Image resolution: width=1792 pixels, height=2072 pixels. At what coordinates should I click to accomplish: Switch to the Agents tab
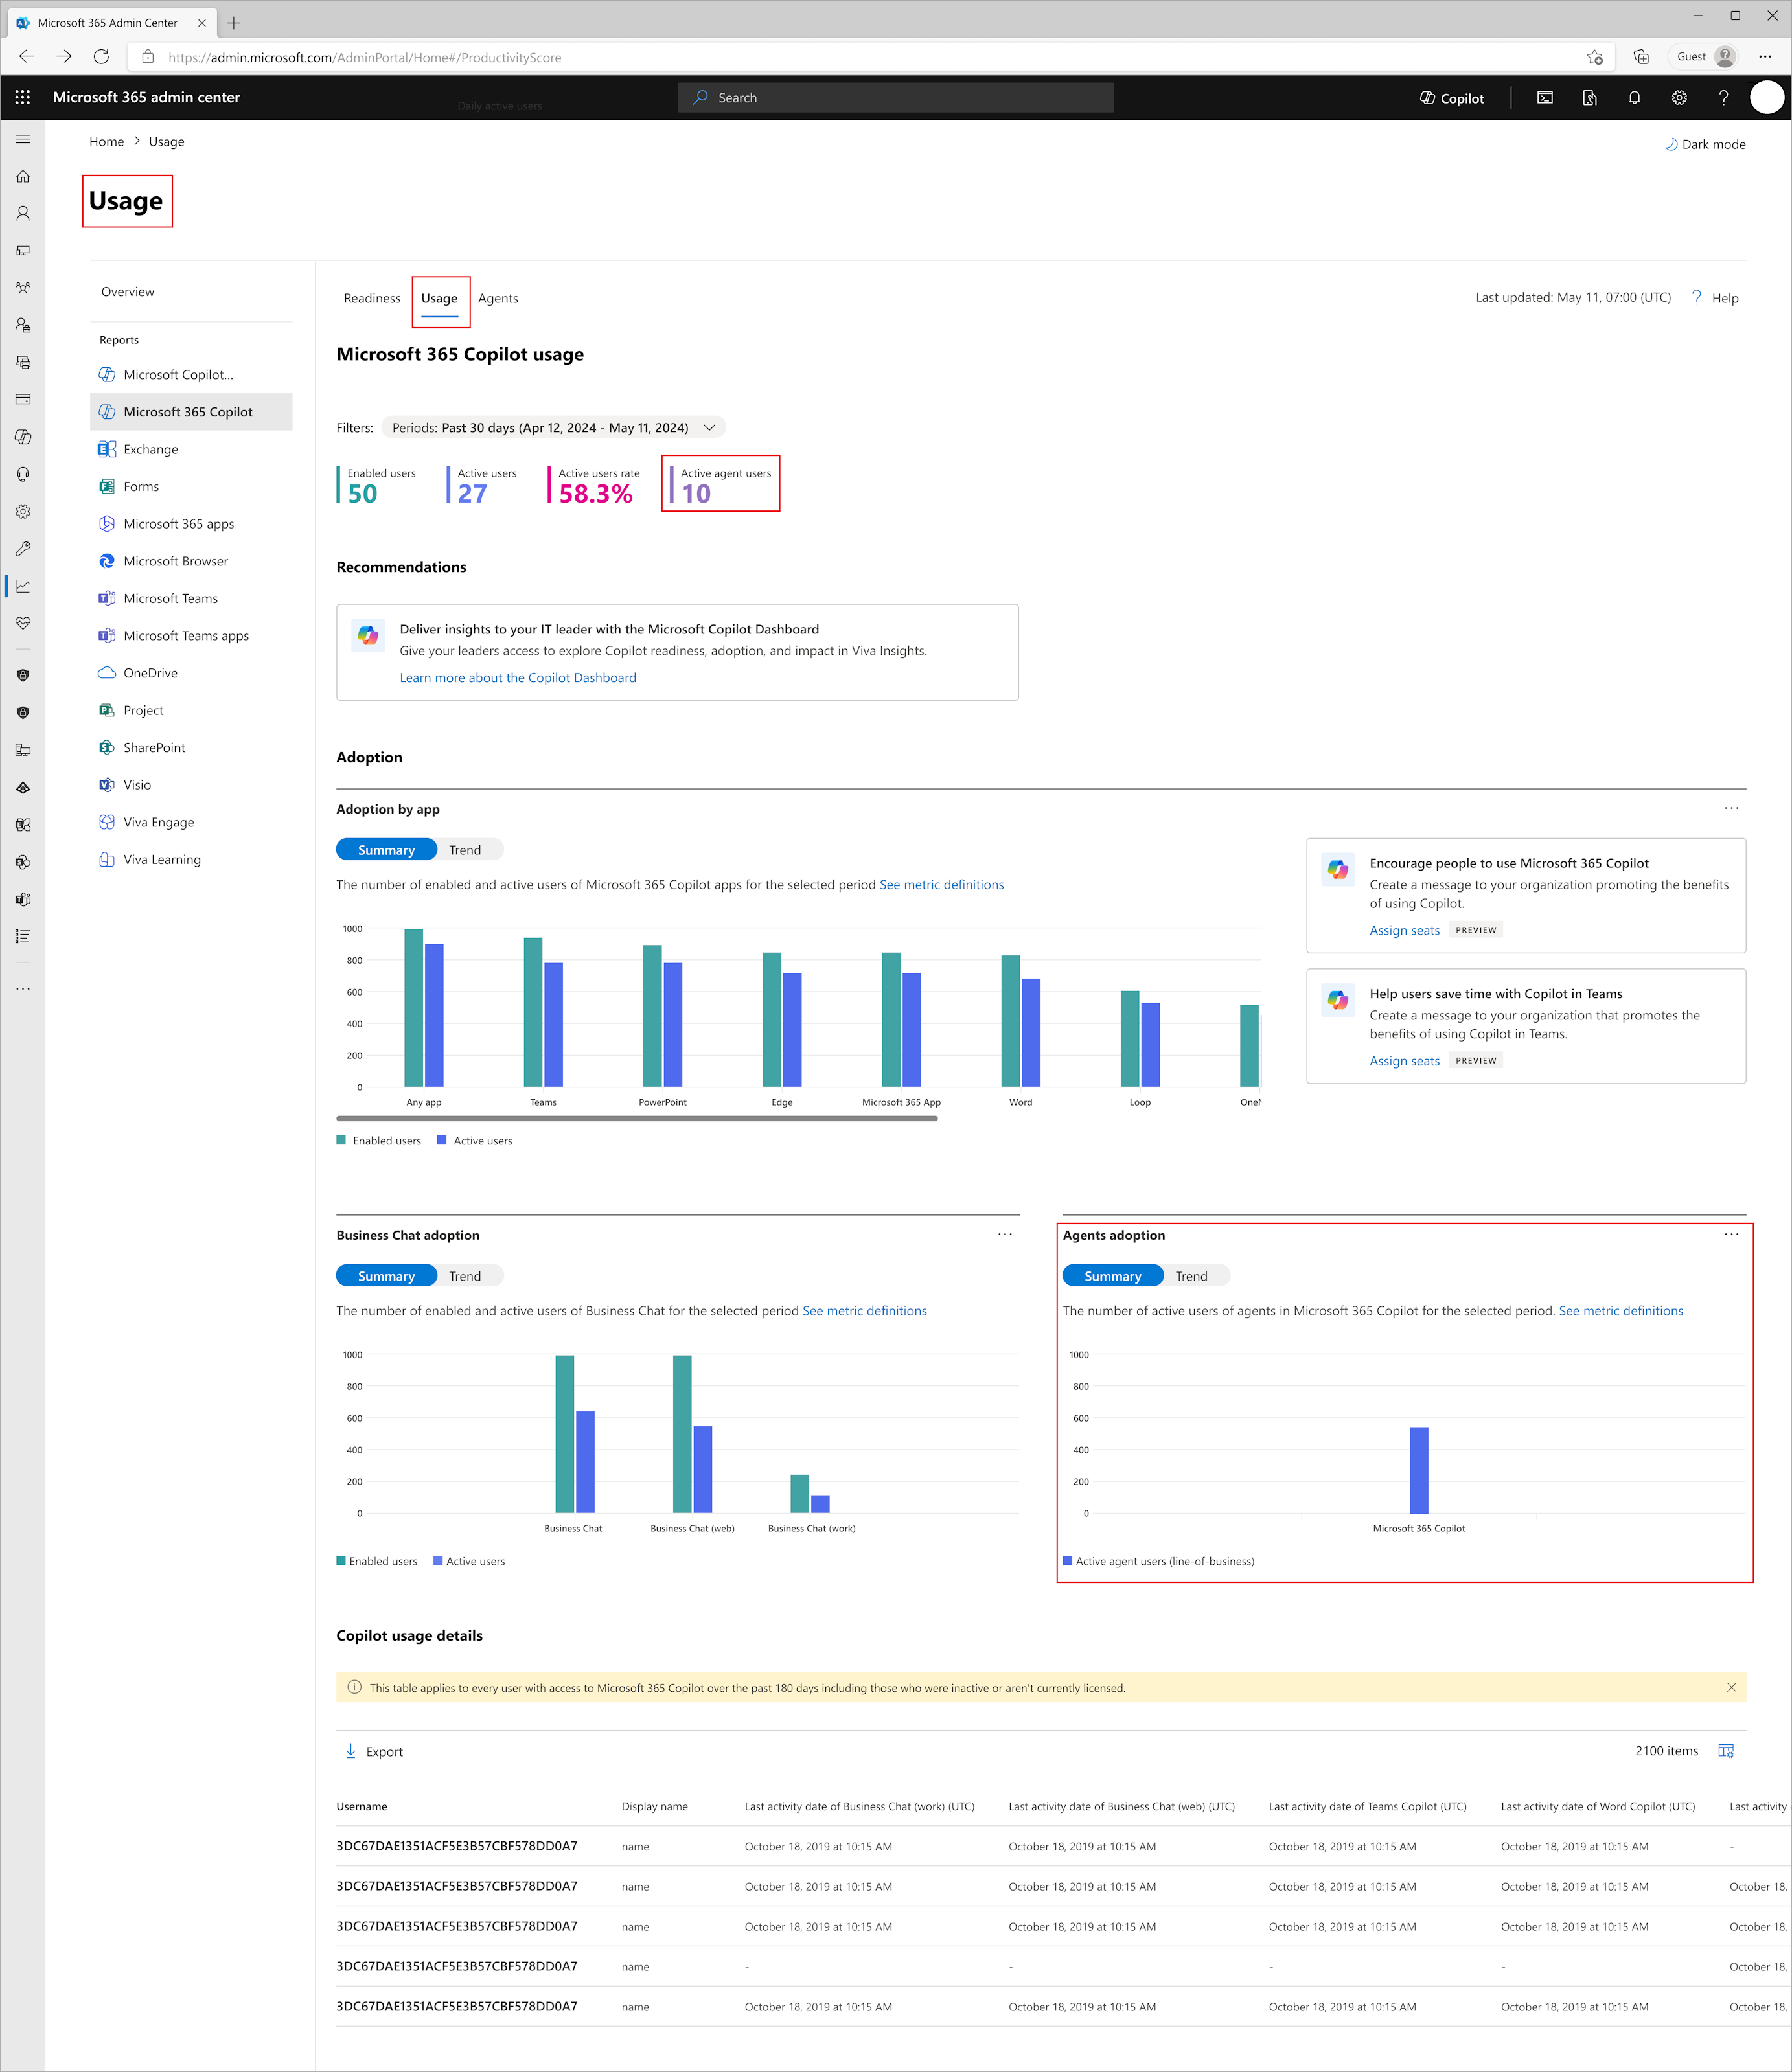click(x=498, y=298)
